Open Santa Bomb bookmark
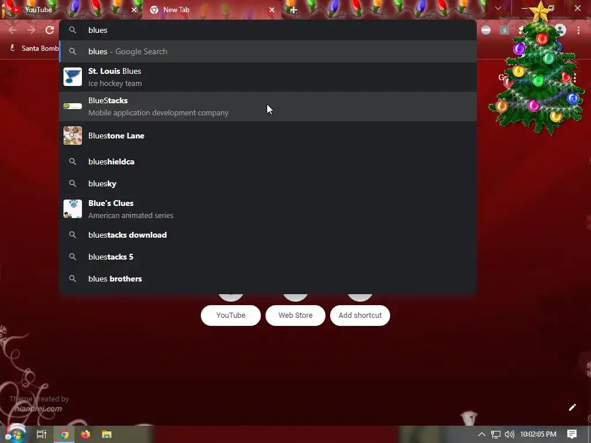591x443 pixels. pyautogui.click(x=35, y=48)
